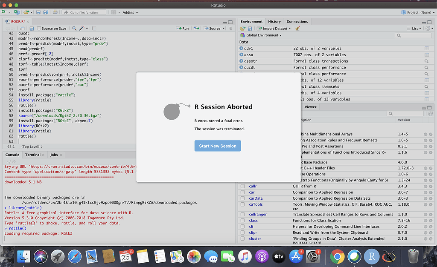
Task: Click the save all documents icon
Action: tap(46, 12)
